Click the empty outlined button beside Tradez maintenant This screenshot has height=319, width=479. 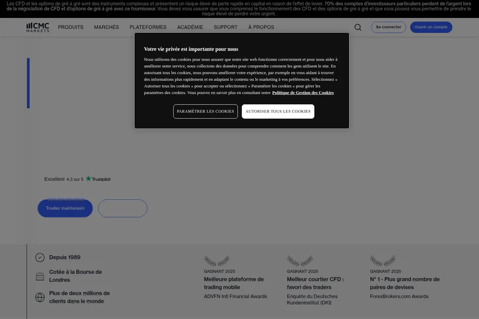tap(123, 208)
